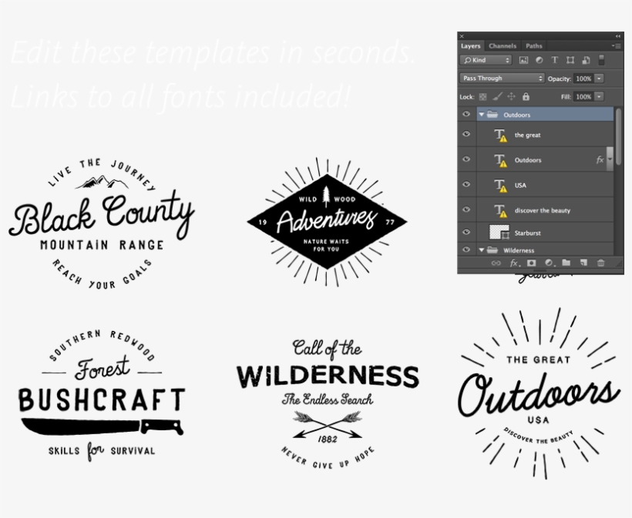
Task: Close the Layers panel
Action: (x=462, y=36)
